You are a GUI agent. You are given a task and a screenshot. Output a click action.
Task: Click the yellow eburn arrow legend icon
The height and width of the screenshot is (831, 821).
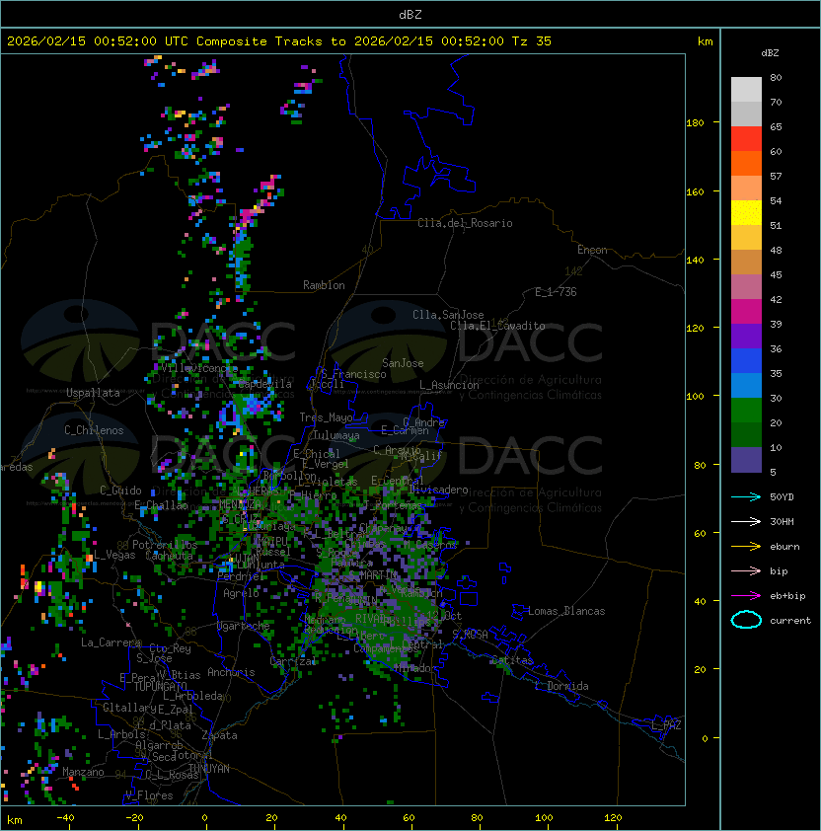point(746,547)
